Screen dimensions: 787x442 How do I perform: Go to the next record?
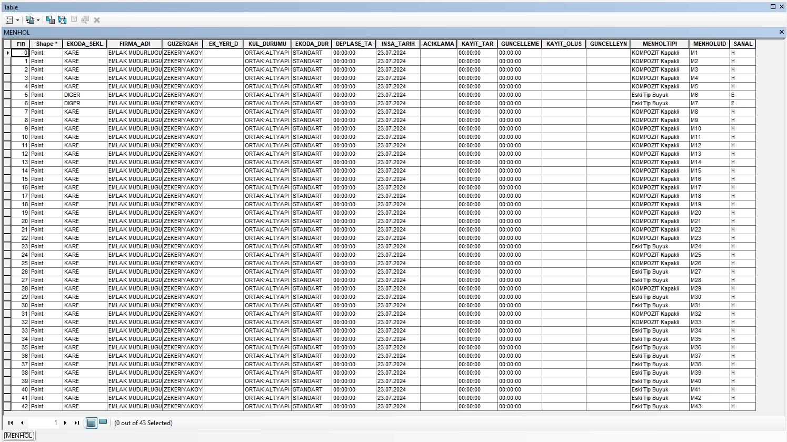coord(65,423)
